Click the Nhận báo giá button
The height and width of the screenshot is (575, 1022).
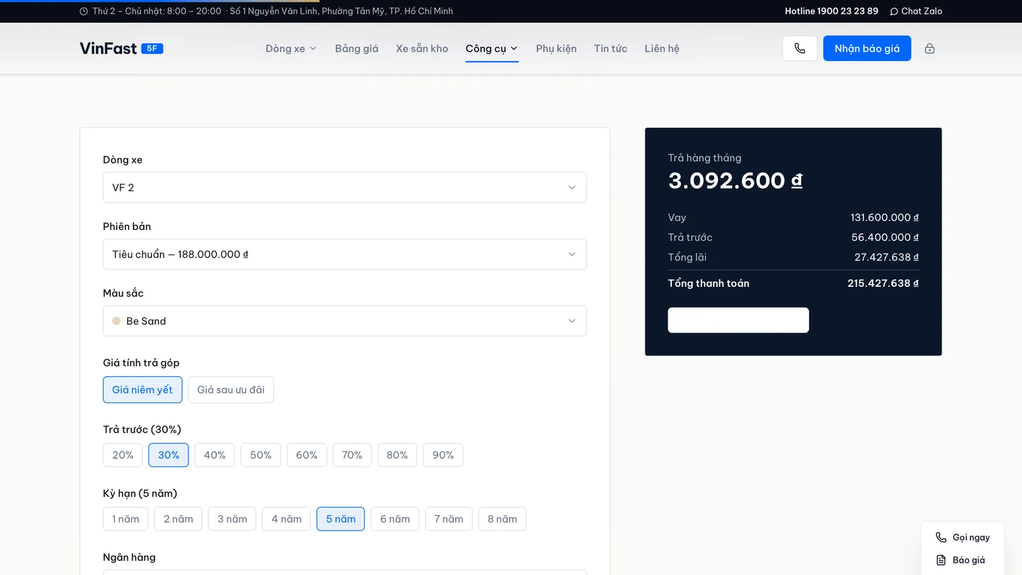[x=867, y=49]
